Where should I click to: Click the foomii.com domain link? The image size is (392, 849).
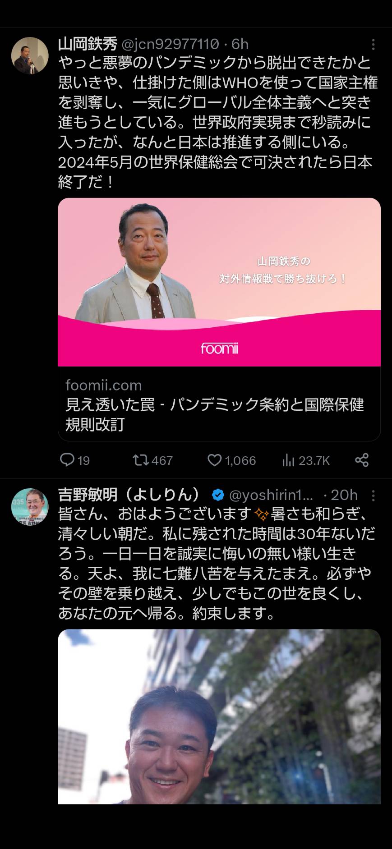click(x=104, y=385)
